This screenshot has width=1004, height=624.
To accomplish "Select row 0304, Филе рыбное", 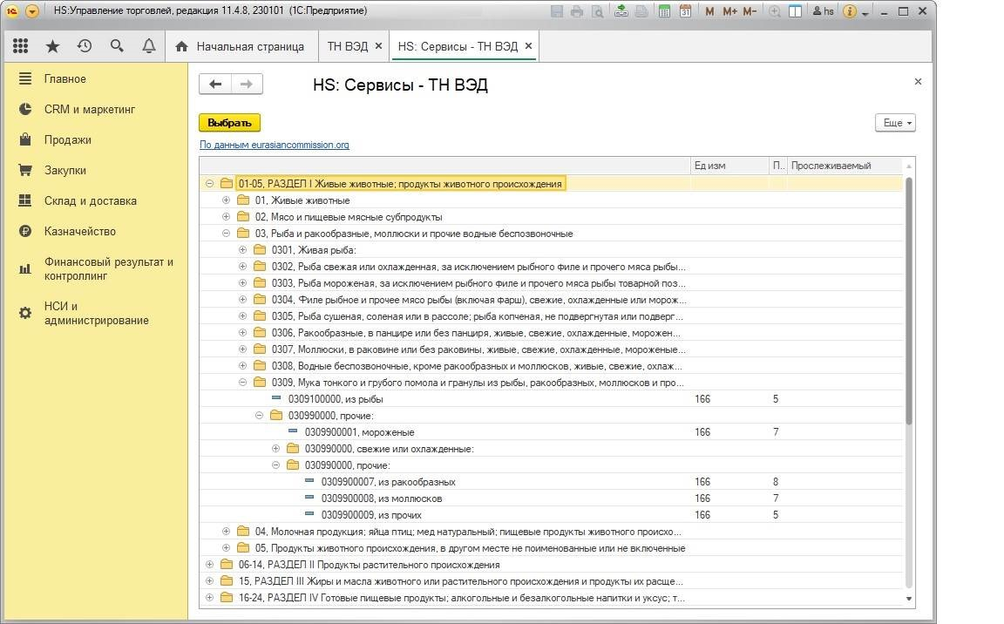I will coord(551,300).
